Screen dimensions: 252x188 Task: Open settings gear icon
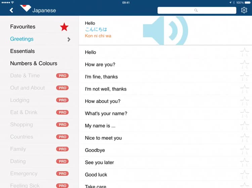244,10
